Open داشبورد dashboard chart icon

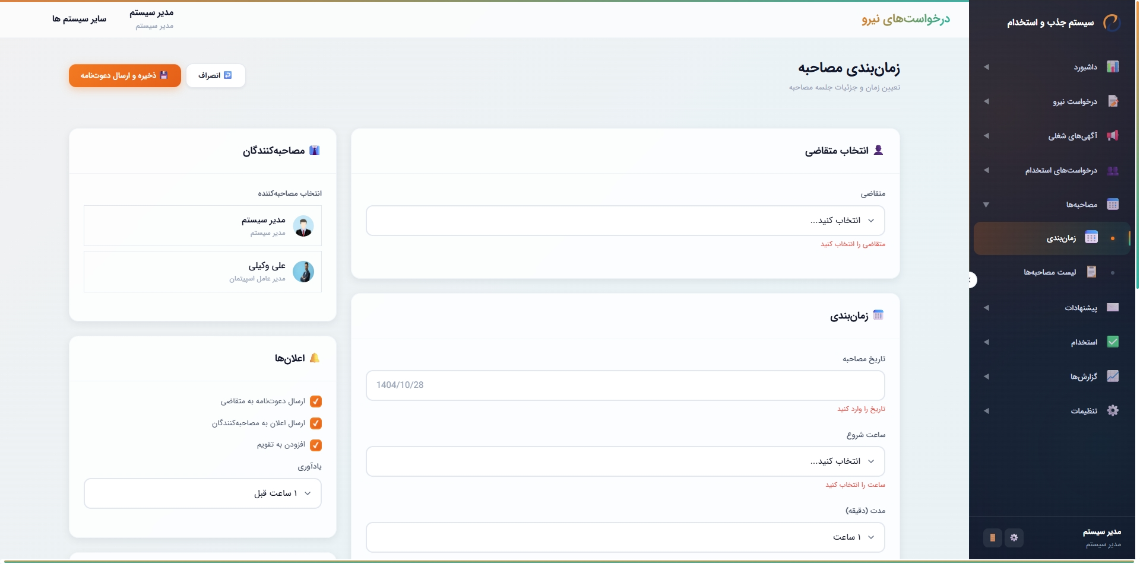pyautogui.click(x=1113, y=66)
